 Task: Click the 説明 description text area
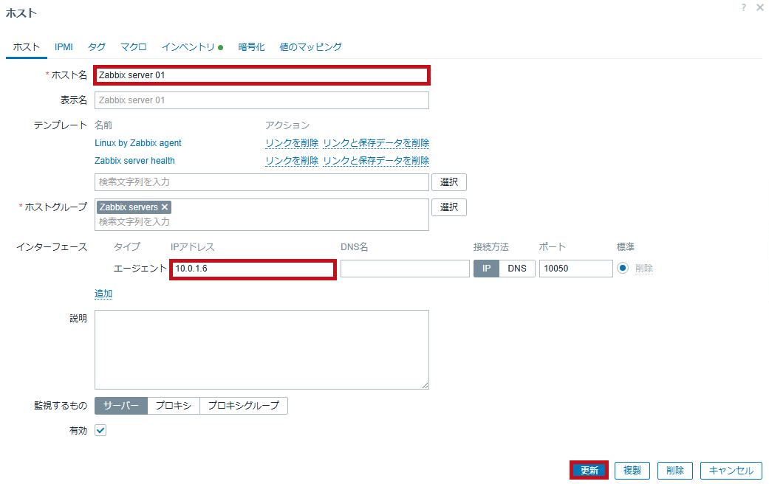click(262, 350)
